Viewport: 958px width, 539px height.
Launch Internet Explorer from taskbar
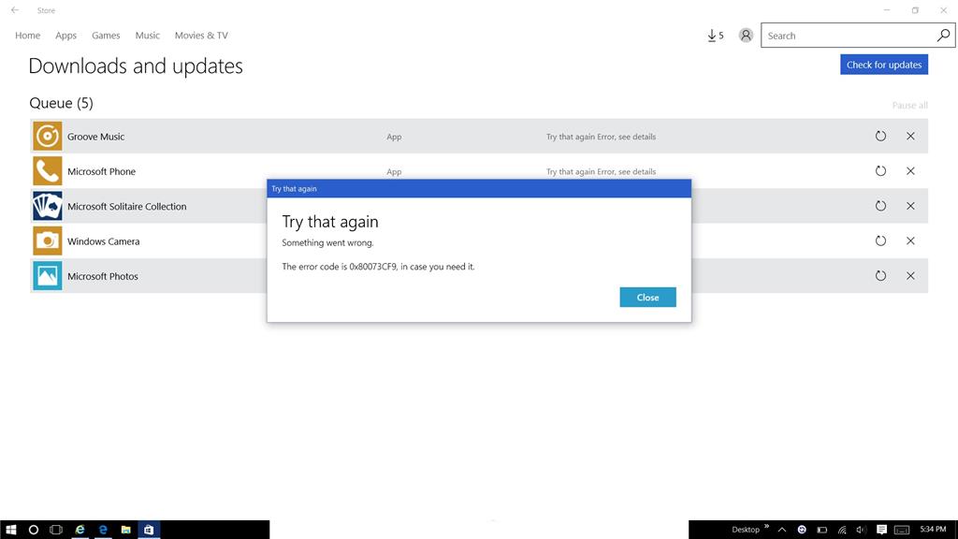coord(80,530)
